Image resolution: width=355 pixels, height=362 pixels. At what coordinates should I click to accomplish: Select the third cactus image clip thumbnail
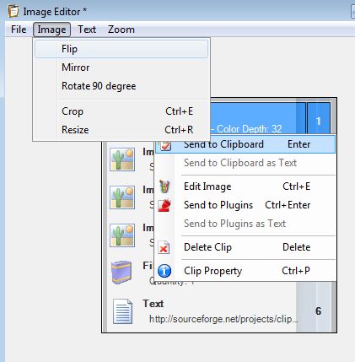(x=122, y=235)
